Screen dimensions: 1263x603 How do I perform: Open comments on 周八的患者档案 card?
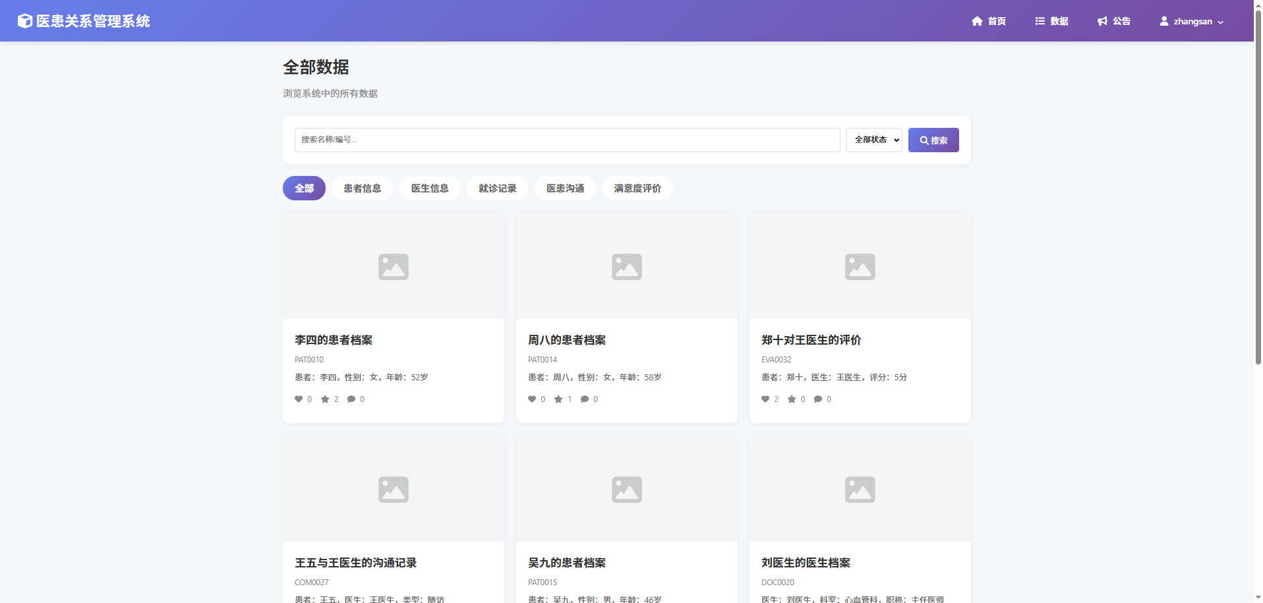click(585, 399)
